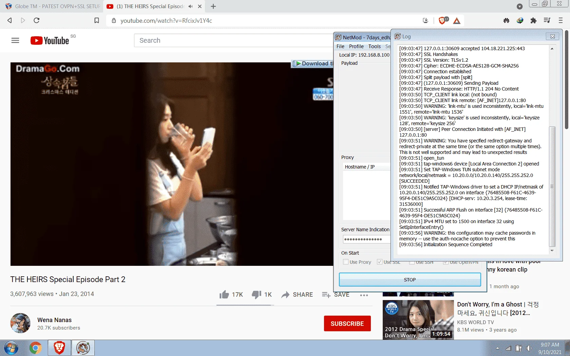Viewport: 570px width, 356px height.
Task: Select the Local IP 192.168.8.100 text
Action: pyautogui.click(x=364, y=55)
